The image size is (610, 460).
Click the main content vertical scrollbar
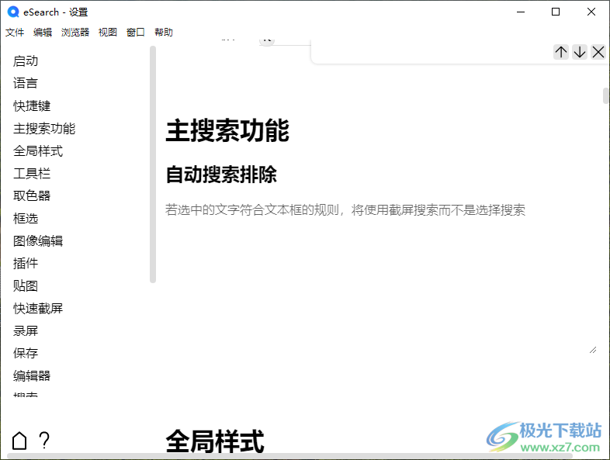605,95
